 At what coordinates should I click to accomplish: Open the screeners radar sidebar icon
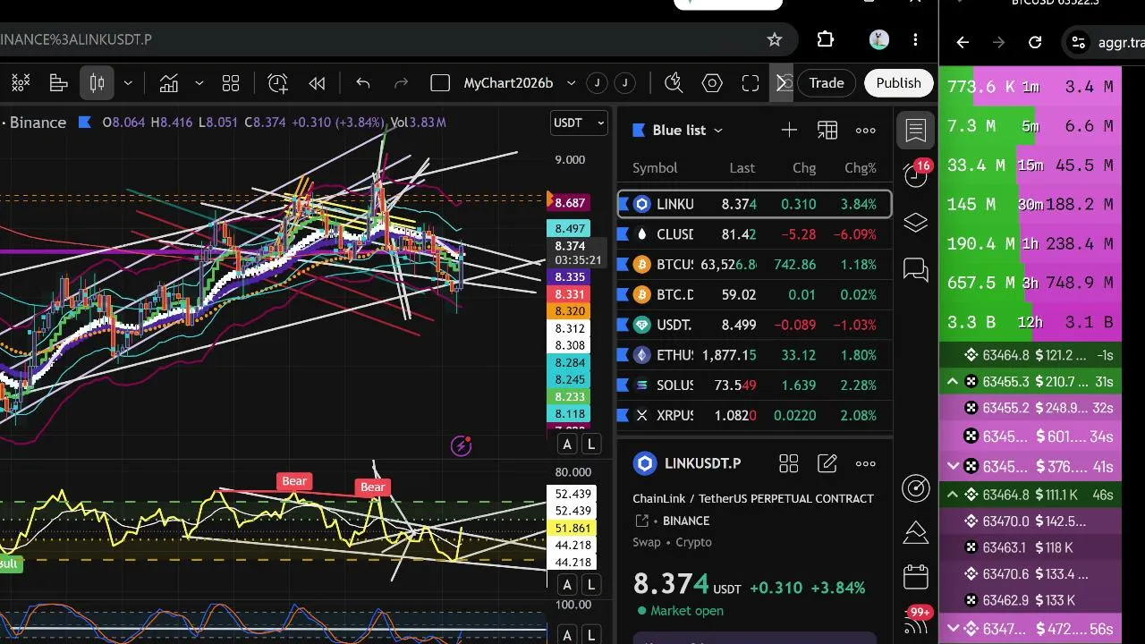(916, 487)
